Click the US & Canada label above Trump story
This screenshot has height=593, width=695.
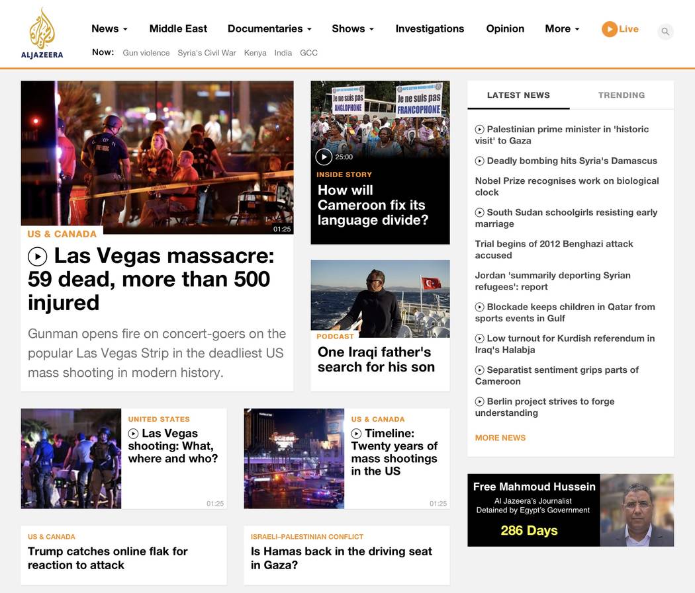click(x=52, y=537)
